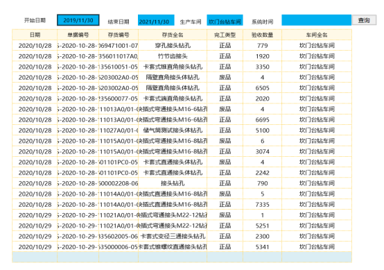Screen dimensions: 384x270
Task: Click the item code 35602005-06
Action: [x=119, y=236]
